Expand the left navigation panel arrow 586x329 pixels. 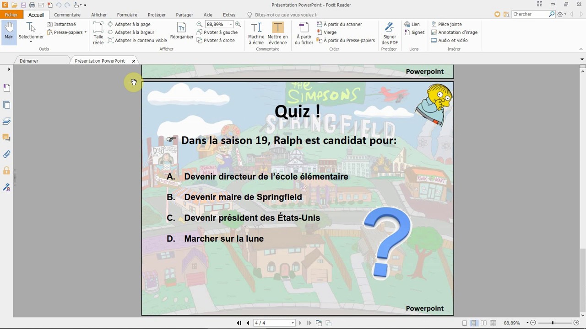pos(9,69)
